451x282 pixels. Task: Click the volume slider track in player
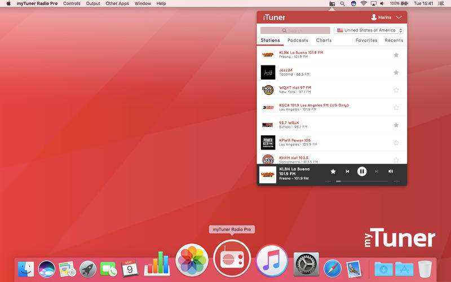point(362,181)
